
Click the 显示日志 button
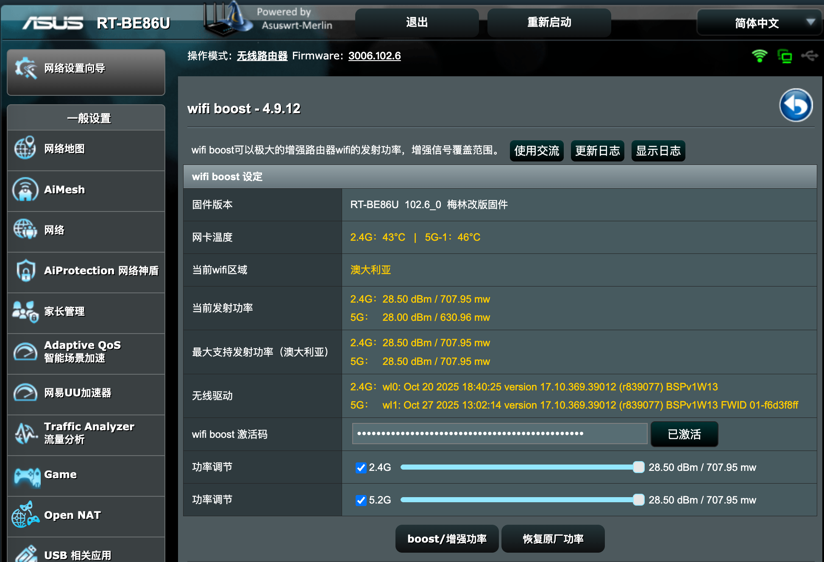click(x=658, y=151)
